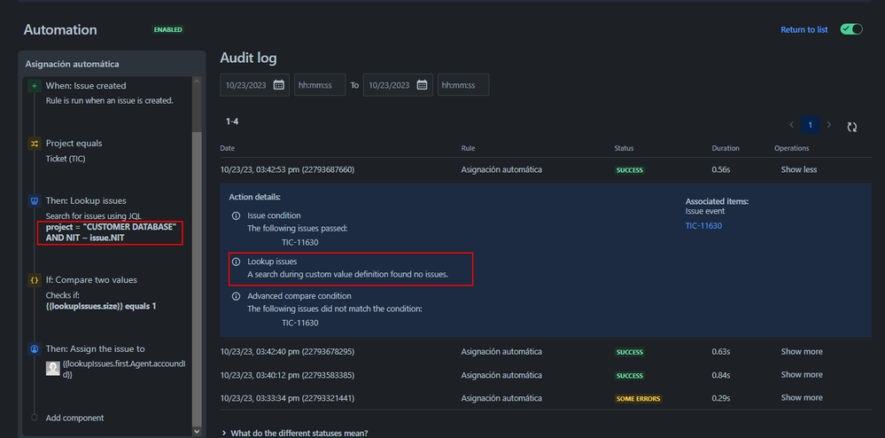Image resolution: width=885 pixels, height=438 pixels.
Task: Open the TIC-11630 associated issue link
Action: pos(703,226)
